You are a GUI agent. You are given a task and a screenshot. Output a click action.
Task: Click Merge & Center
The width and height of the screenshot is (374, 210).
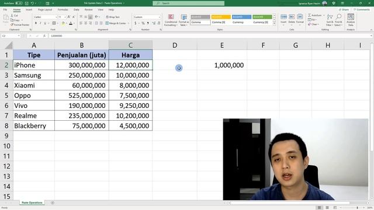(116, 23)
